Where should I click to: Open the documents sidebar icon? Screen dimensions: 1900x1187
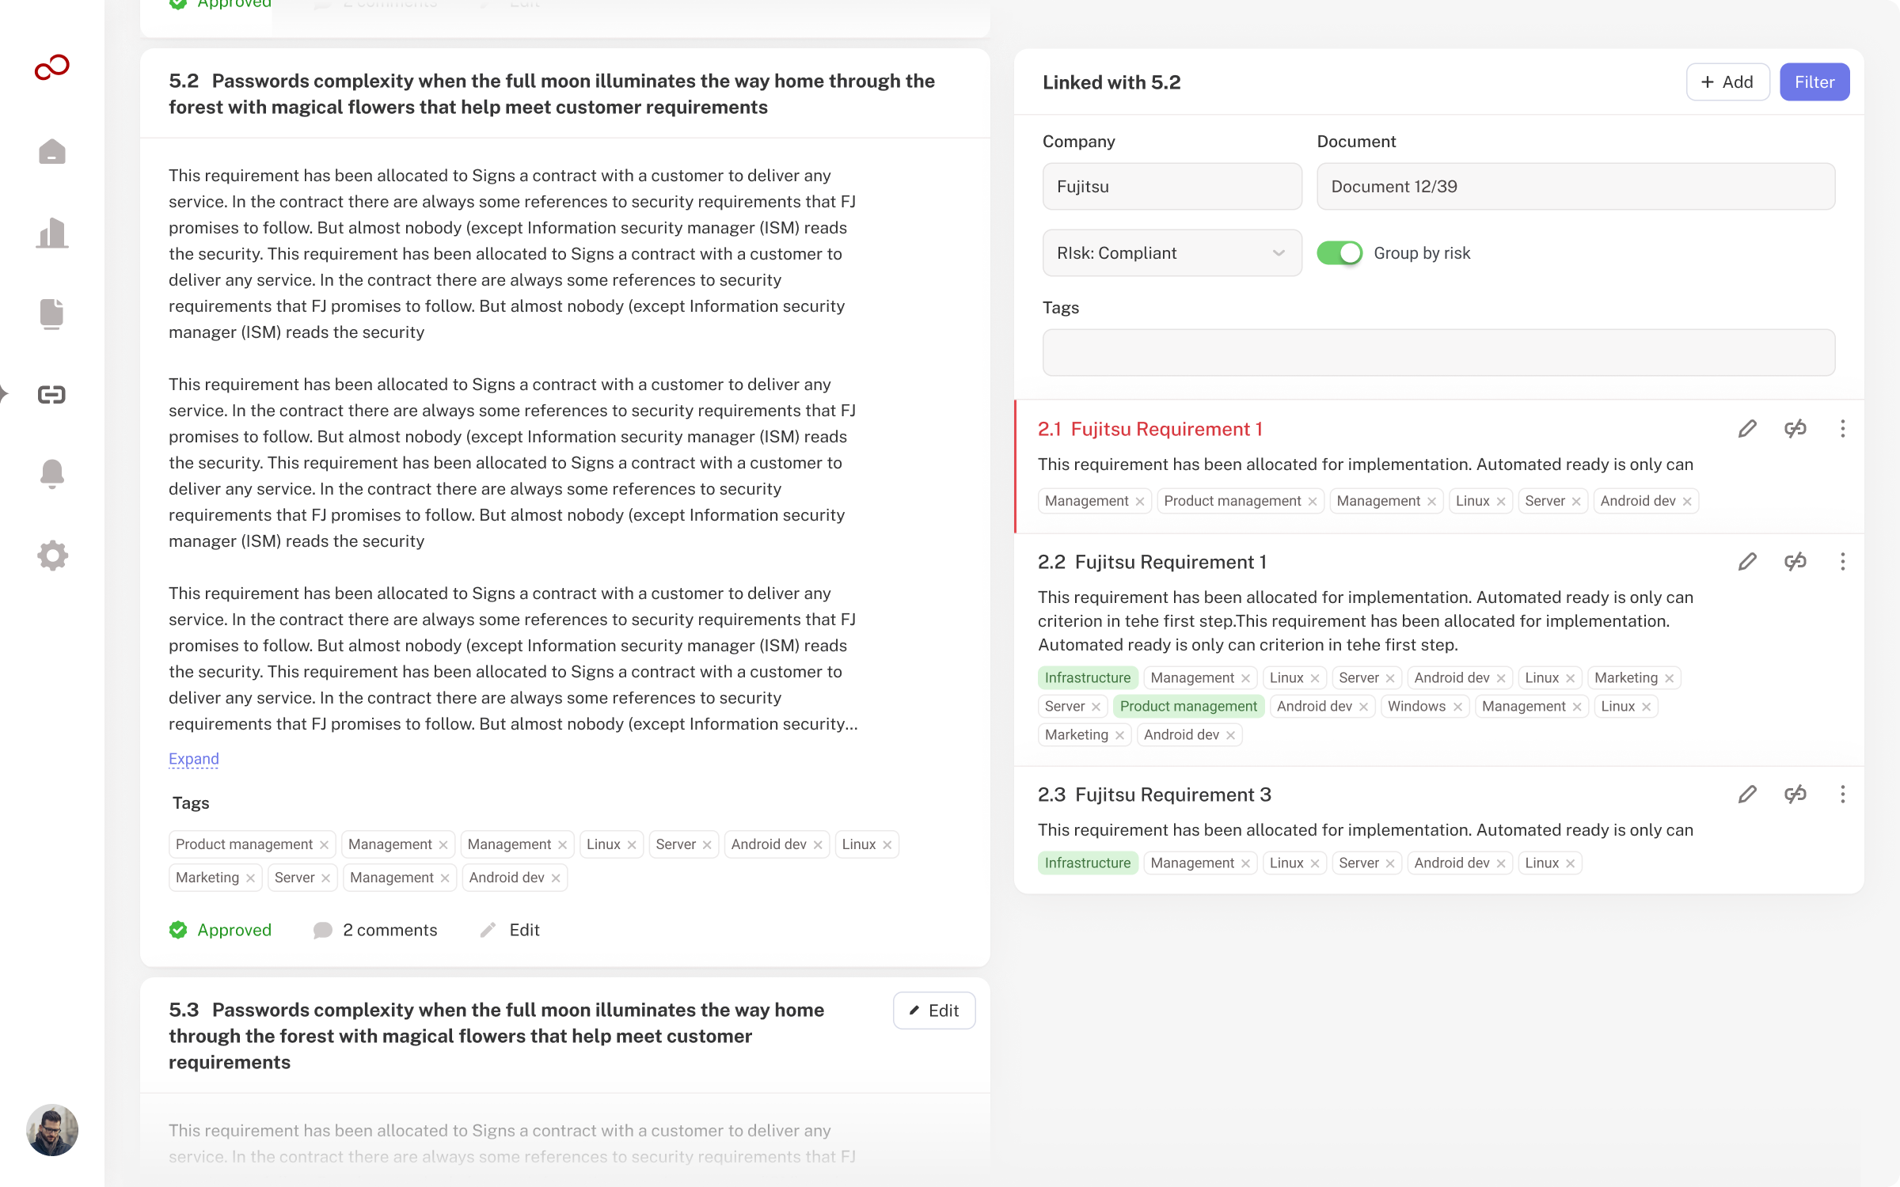coord(52,313)
